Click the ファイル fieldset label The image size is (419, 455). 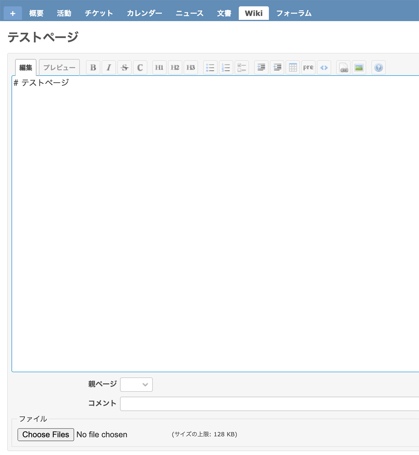pyautogui.click(x=33, y=419)
